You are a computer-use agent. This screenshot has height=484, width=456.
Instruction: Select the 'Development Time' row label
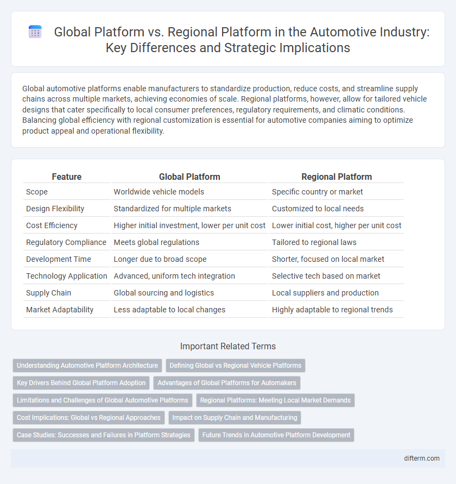coord(58,259)
